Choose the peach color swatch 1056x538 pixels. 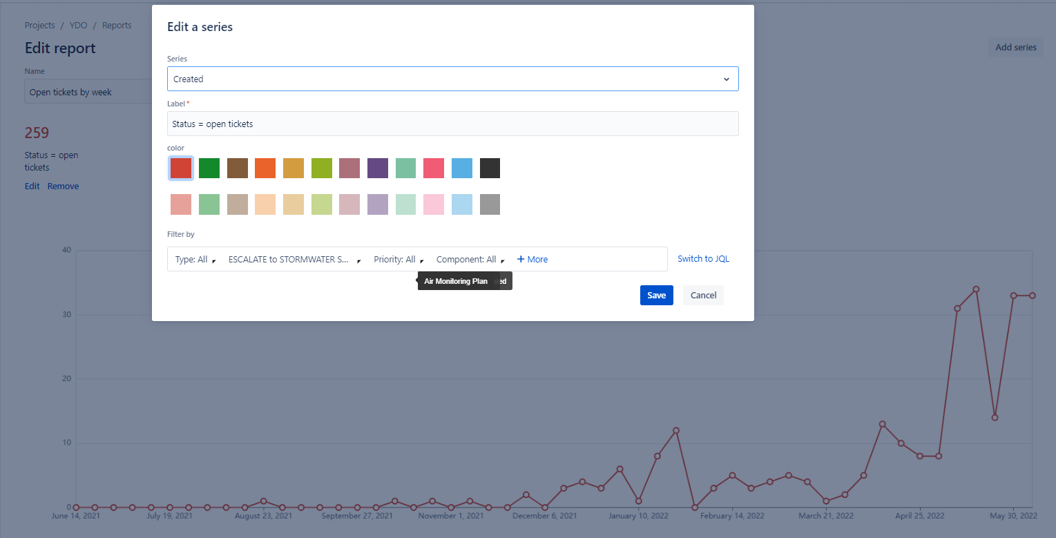(x=265, y=204)
